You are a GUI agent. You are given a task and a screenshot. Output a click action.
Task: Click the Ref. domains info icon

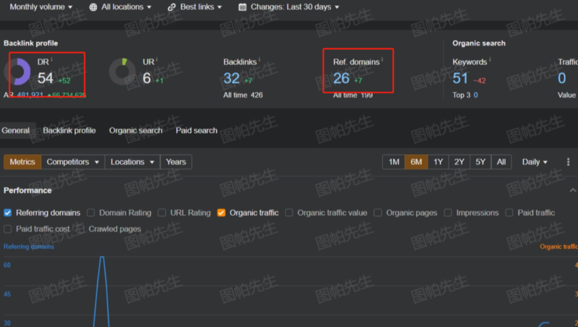[382, 60]
